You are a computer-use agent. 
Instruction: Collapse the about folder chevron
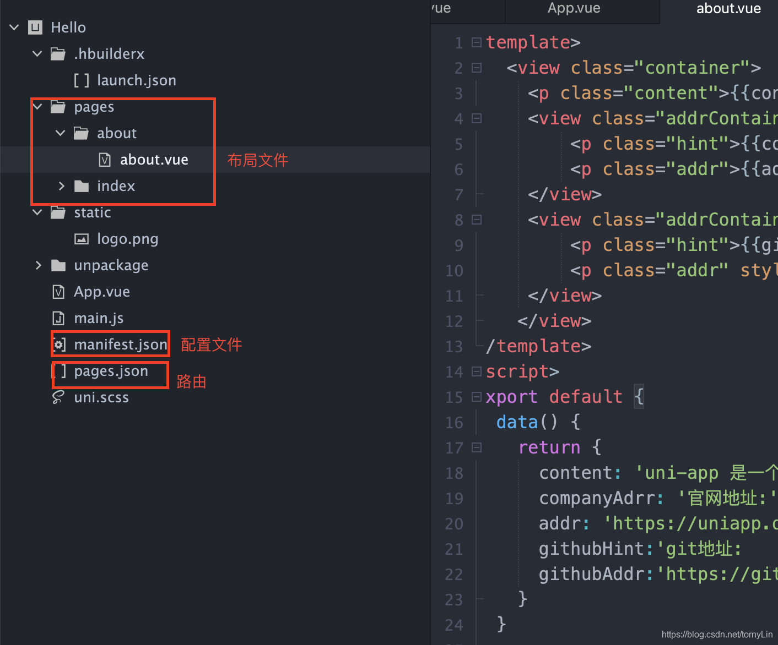[61, 133]
